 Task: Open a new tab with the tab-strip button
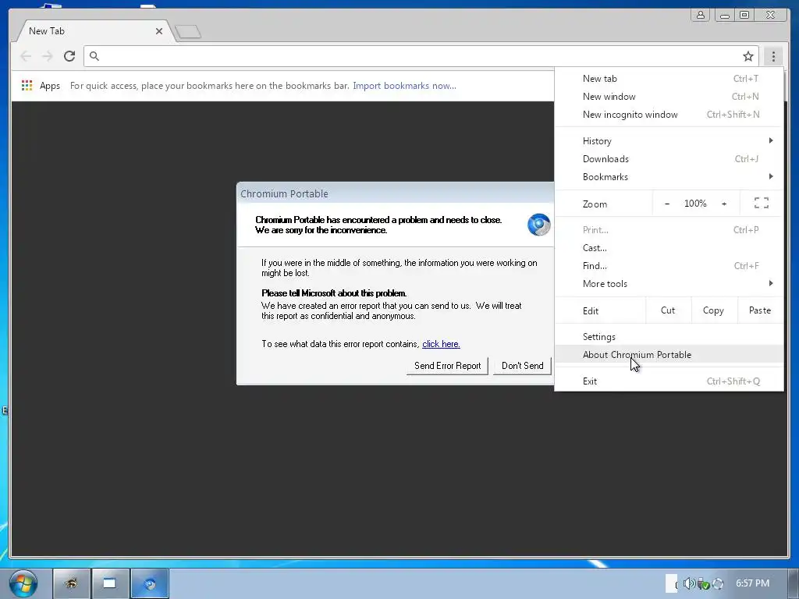tap(188, 32)
